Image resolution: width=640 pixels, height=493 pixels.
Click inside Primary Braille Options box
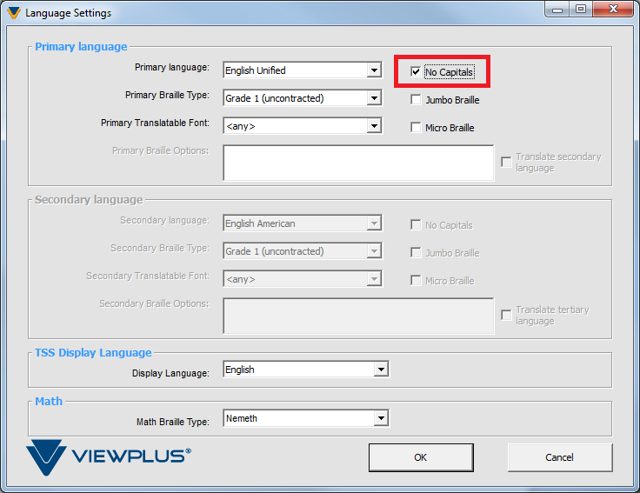358,163
